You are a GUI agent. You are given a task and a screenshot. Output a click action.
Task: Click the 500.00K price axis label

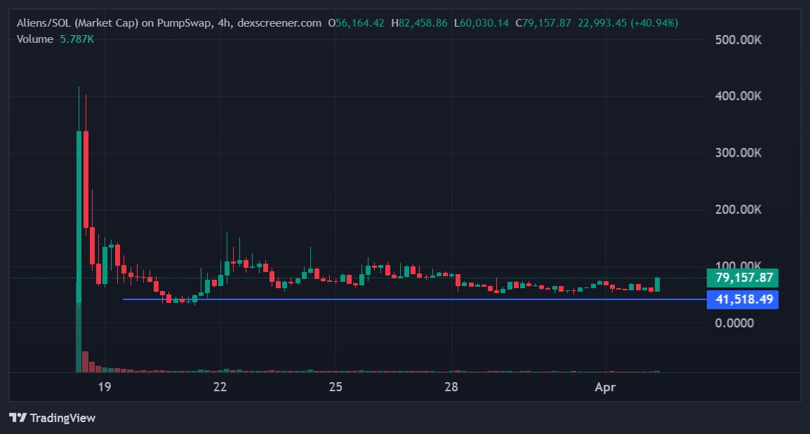tap(738, 40)
